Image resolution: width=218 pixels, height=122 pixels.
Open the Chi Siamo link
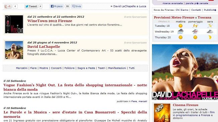point(182,10)
